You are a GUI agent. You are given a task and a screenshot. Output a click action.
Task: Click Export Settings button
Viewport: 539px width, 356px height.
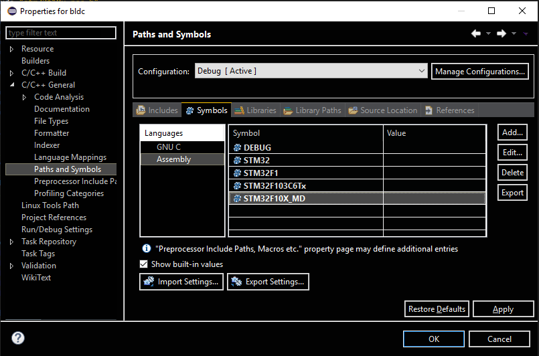tap(268, 282)
